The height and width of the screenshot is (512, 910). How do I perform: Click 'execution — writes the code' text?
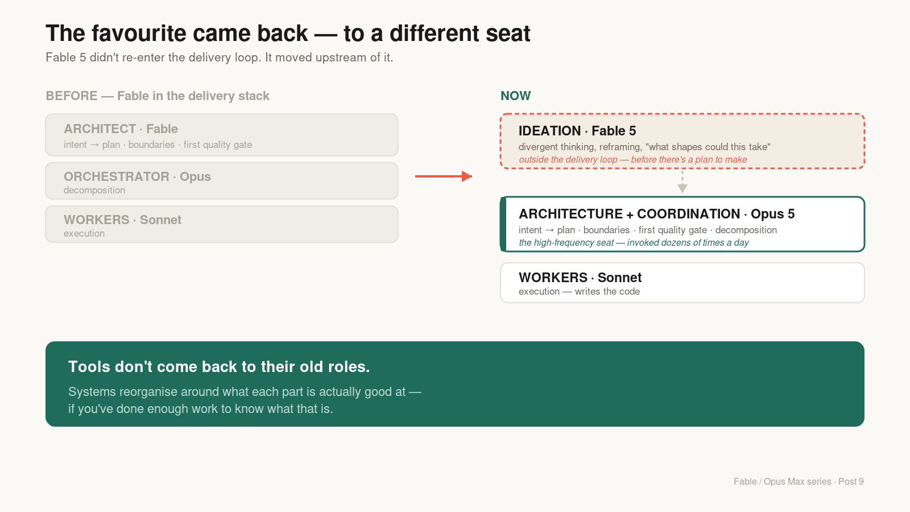tap(579, 291)
